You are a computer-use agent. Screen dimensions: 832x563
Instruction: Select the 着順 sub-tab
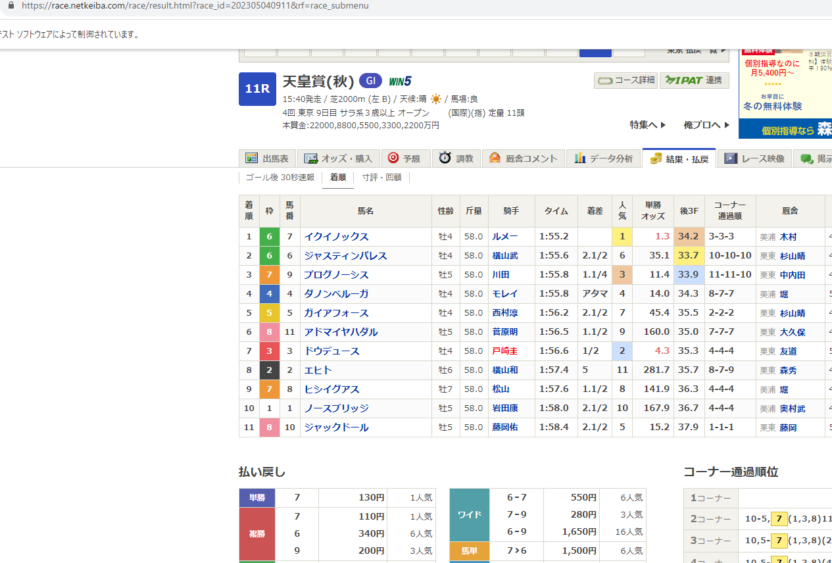pyautogui.click(x=338, y=178)
